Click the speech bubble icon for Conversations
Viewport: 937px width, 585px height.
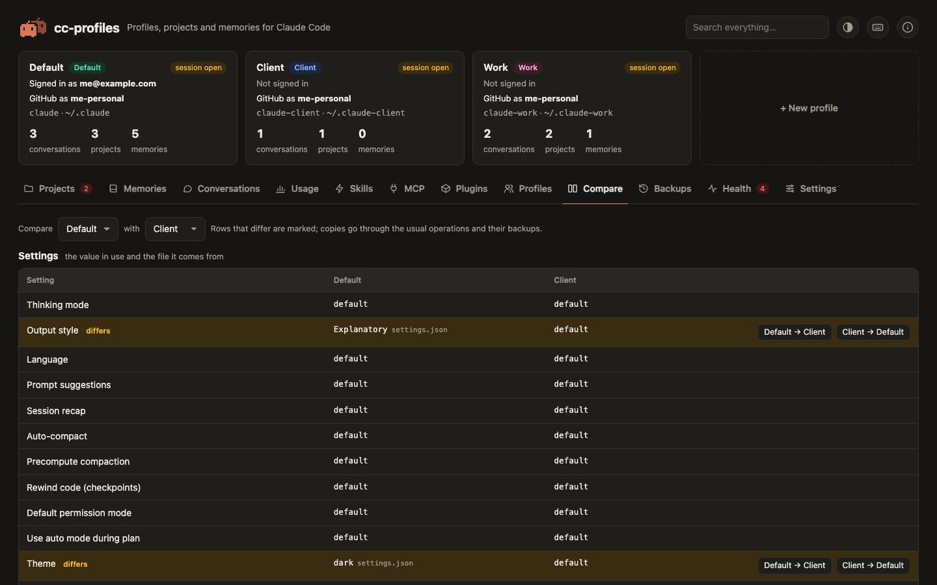[187, 188]
